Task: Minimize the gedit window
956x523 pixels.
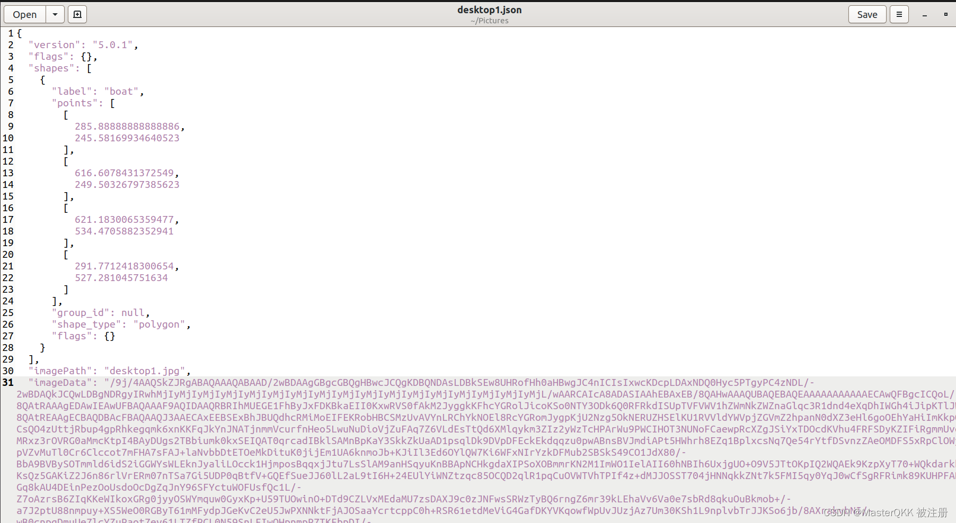Action: 925,15
